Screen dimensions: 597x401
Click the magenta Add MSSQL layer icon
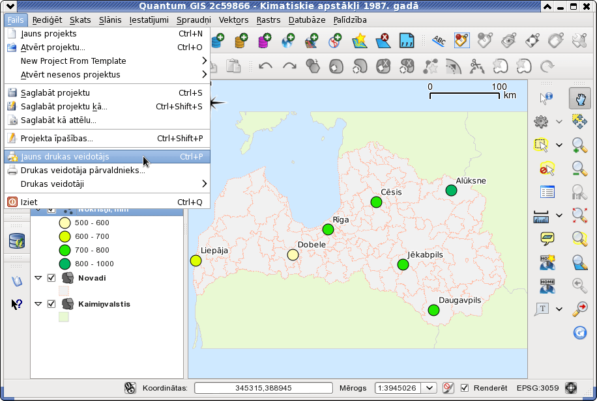(265, 40)
